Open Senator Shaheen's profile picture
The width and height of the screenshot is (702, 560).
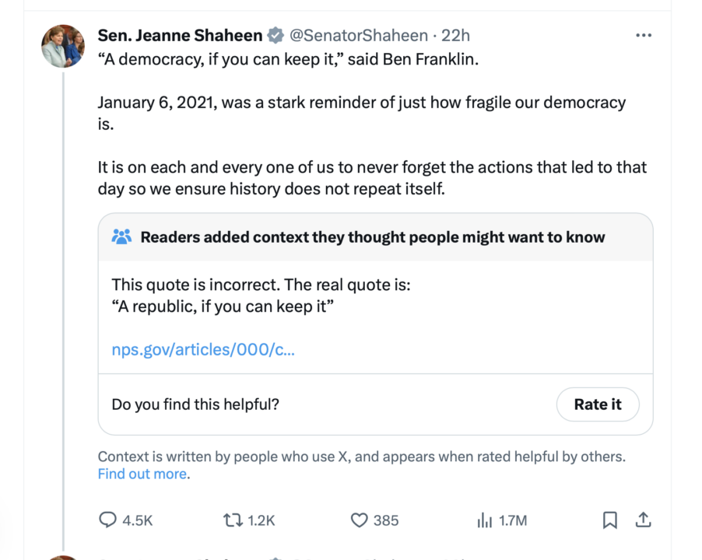pos(63,46)
